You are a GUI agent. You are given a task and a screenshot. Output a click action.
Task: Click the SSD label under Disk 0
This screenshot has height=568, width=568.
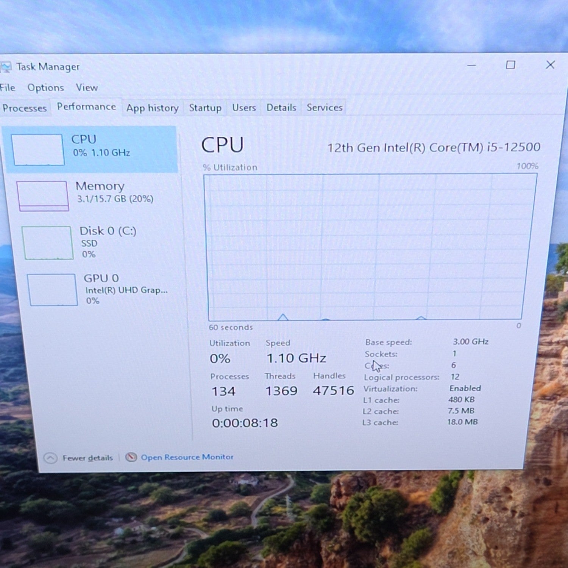(89, 243)
